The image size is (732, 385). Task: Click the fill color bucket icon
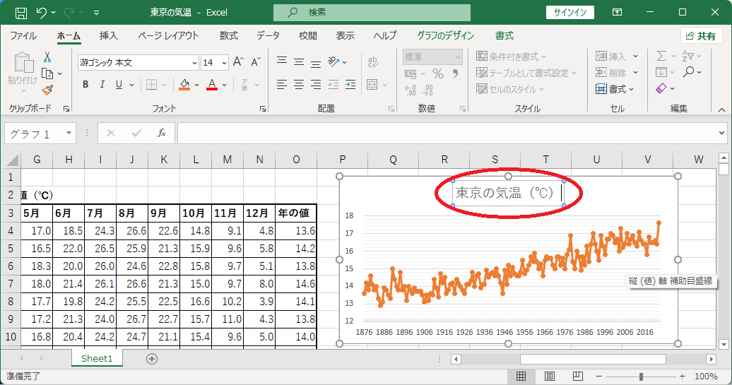pos(184,85)
